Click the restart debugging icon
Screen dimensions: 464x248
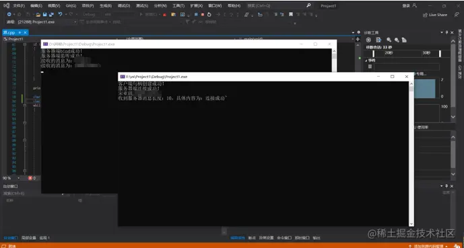point(209,15)
